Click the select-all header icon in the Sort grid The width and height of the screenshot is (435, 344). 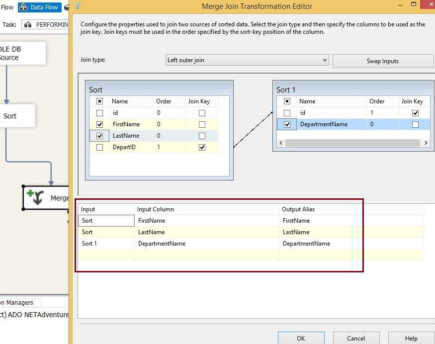coord(99,101)
